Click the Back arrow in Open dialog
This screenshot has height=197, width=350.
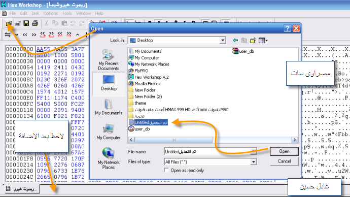click(x=235, y=40)
